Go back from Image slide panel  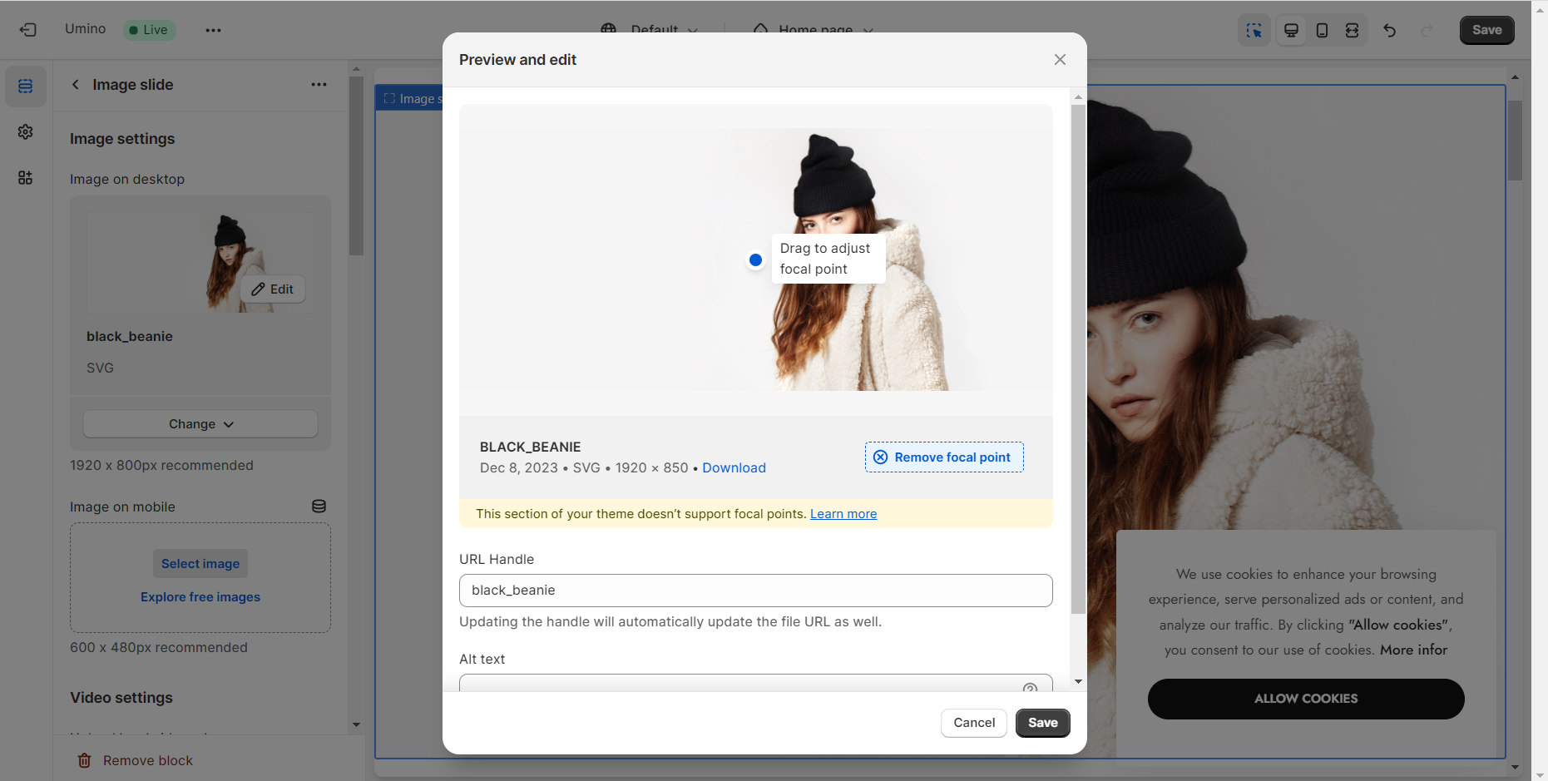coord(76,85)
